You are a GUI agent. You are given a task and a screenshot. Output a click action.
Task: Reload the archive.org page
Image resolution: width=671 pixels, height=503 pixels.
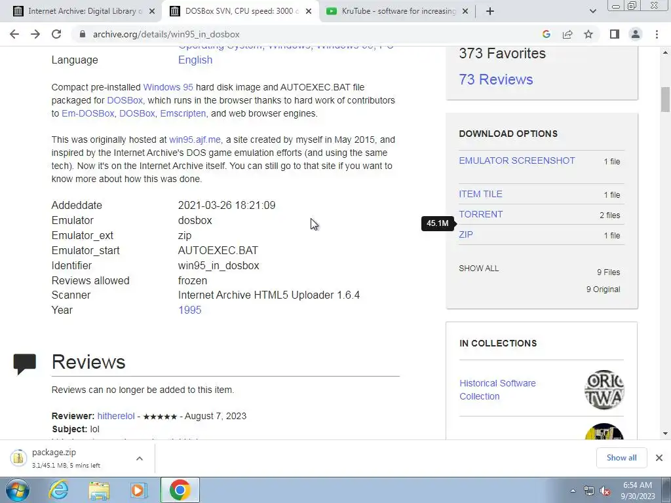click(56, 34)
